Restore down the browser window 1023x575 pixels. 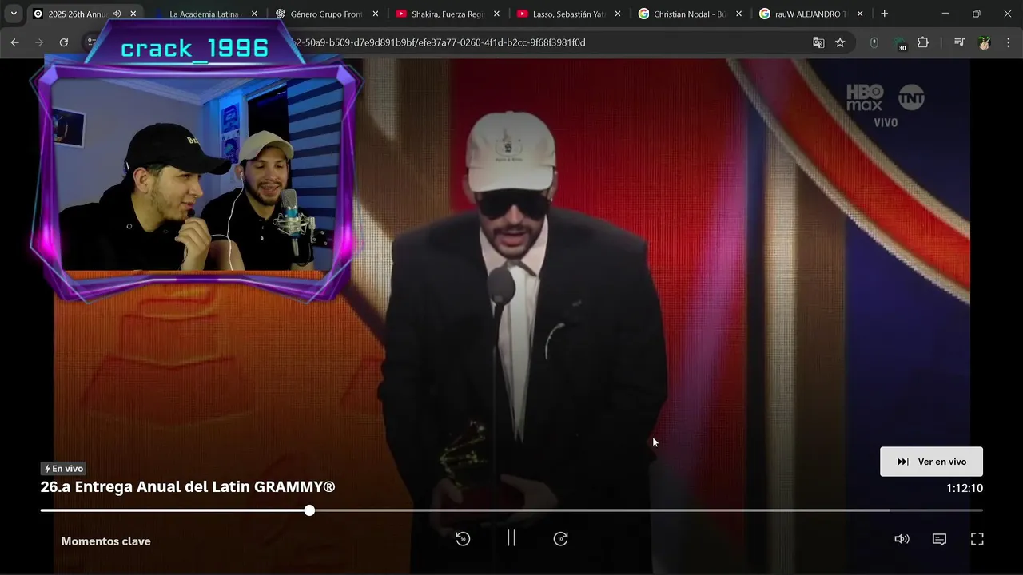(976, 14)
